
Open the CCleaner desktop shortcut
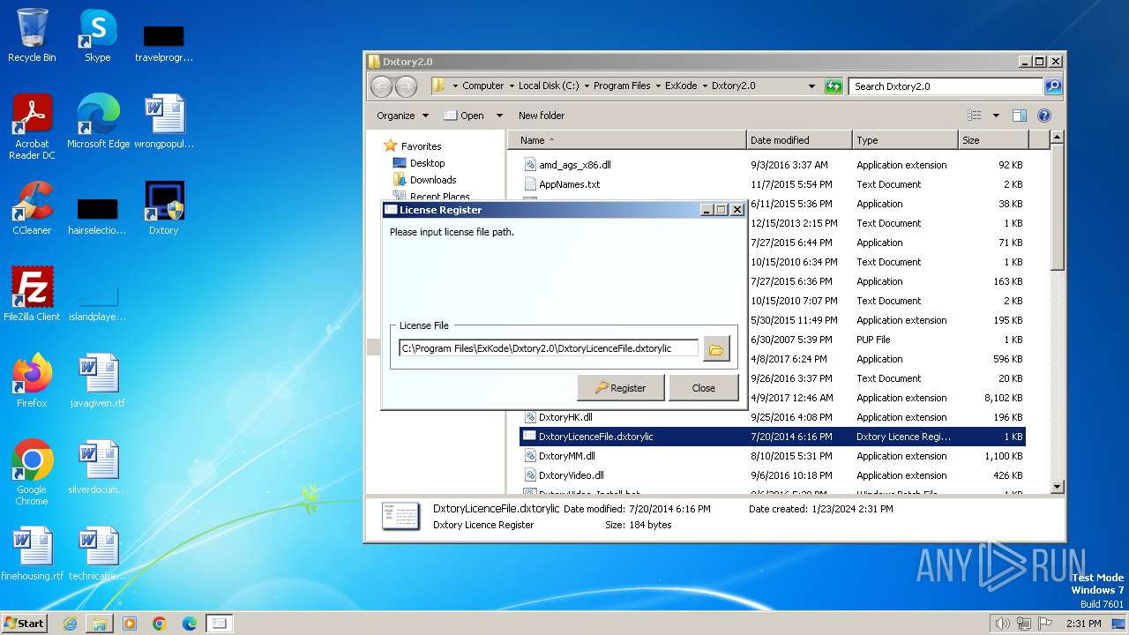pos(32,208)
